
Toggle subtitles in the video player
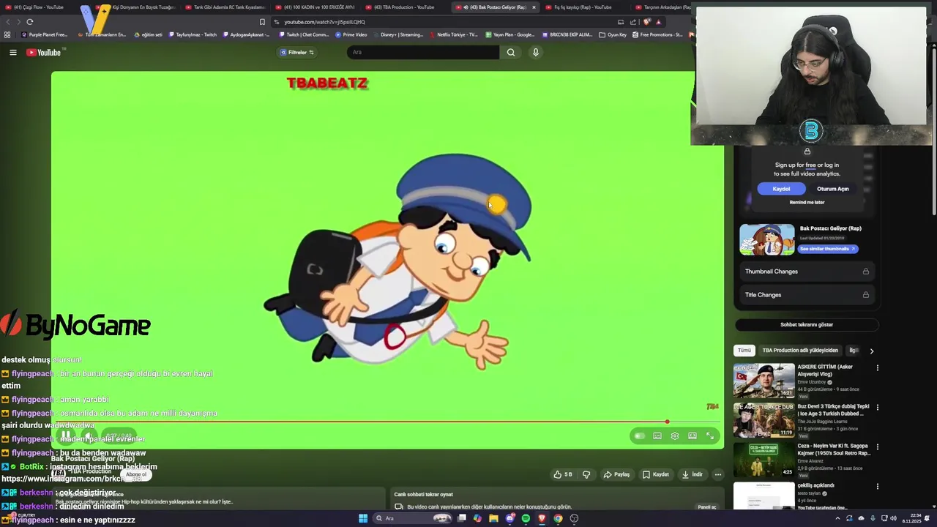(657, 436)
